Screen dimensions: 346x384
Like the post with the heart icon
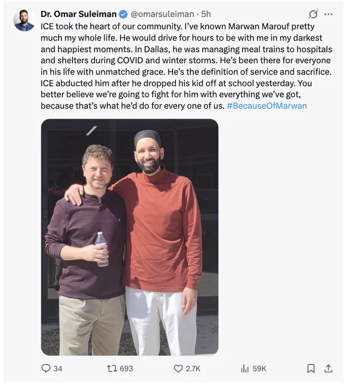pos(178,369)
